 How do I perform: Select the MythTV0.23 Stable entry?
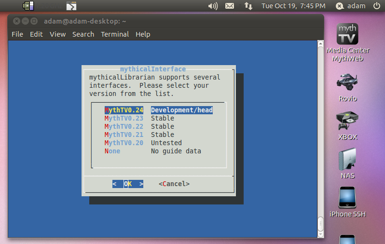[139, 118]
